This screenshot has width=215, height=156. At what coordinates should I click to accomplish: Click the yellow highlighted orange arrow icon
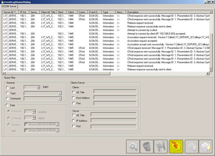point(176,147)
